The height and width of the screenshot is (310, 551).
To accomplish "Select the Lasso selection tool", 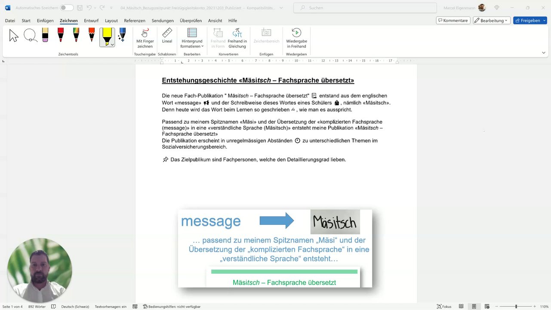I will (30, 36).
